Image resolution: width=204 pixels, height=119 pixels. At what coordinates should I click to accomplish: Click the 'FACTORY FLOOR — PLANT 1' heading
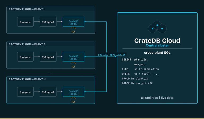click(x=27, y=9)
